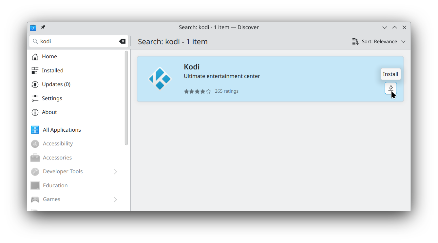
Task: Click the Settings sliders icon
Action: click(35, 98)
